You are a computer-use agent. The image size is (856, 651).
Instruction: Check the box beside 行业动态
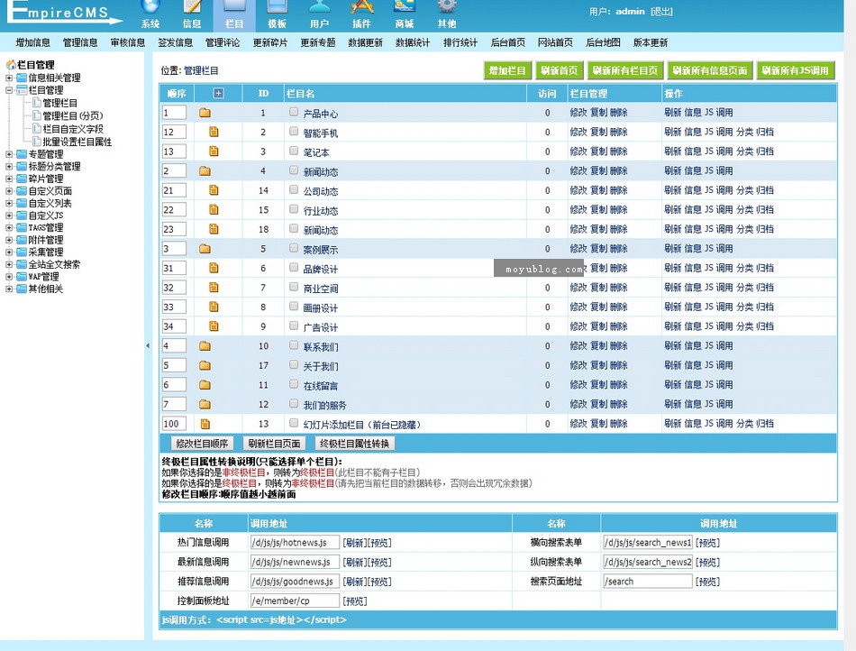tap(294, 209)
